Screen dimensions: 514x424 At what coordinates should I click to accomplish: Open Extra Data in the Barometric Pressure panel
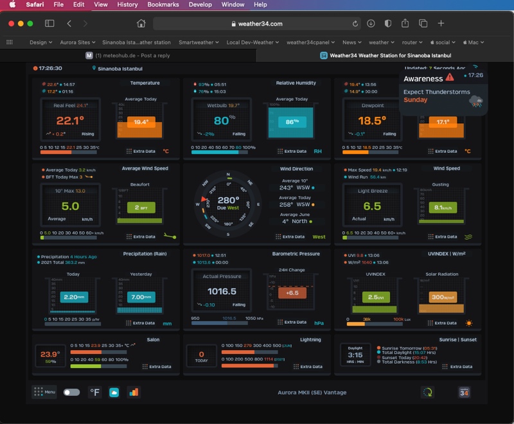292,322
